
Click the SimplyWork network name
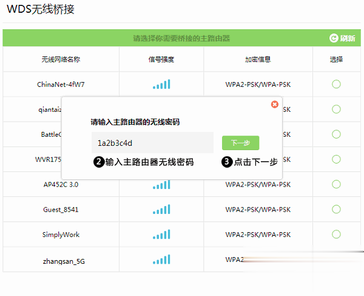tap(61, 235)
